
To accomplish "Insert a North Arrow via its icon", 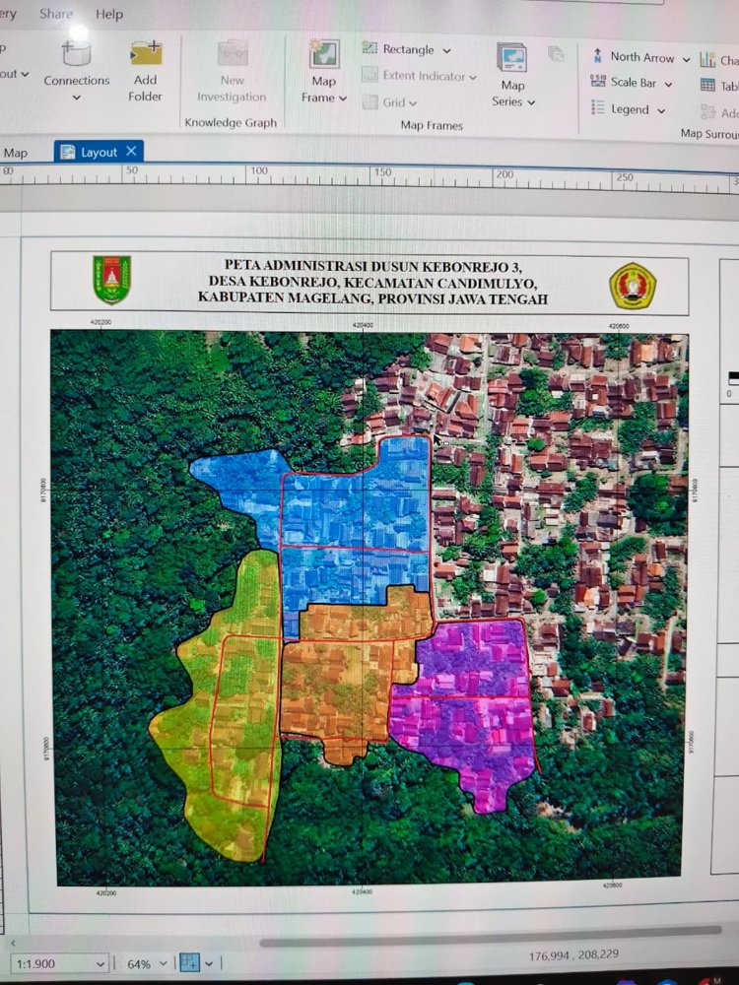I will click(x=597, y=56).
